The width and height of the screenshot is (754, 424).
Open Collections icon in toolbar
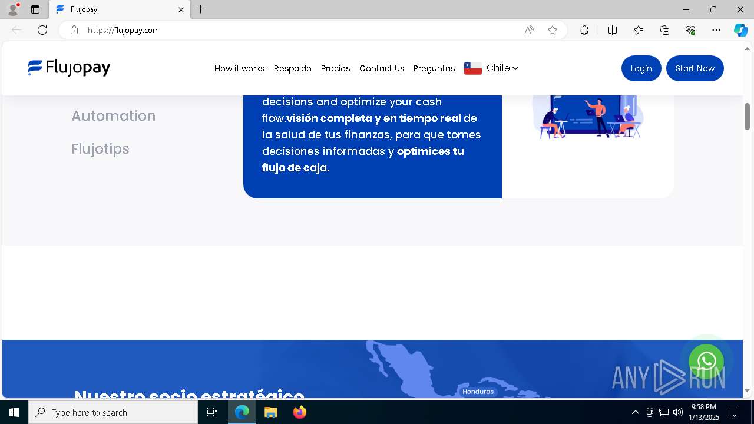point(664,30)
